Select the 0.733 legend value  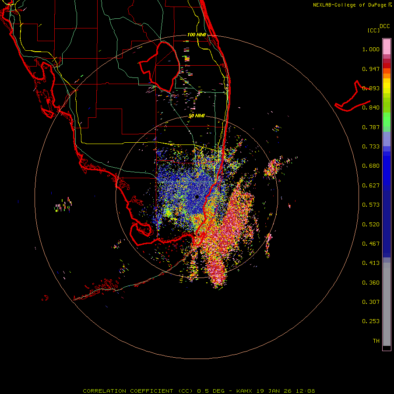(x=371, y=147)
